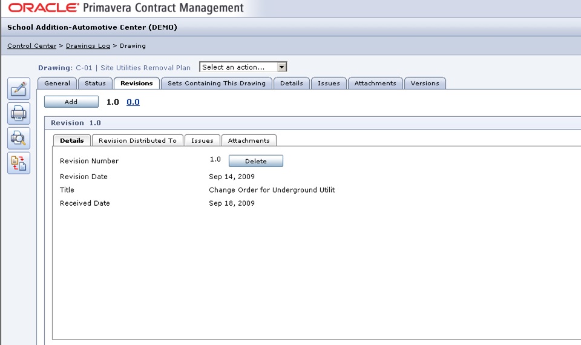Switch to the General tab
581x345 pixels.
(57, 84)
